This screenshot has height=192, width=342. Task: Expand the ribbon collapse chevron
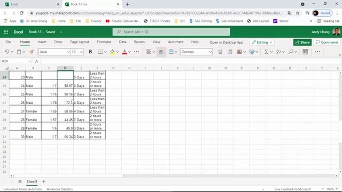click(340, 54)
